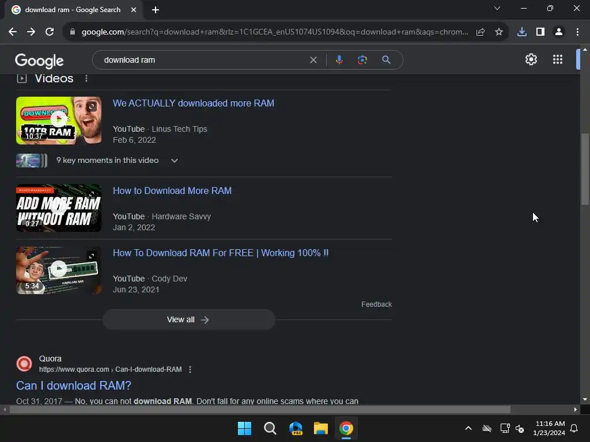Close the download ram tab
The width and height of the screenshot is (590, 442).
(134, 10)
